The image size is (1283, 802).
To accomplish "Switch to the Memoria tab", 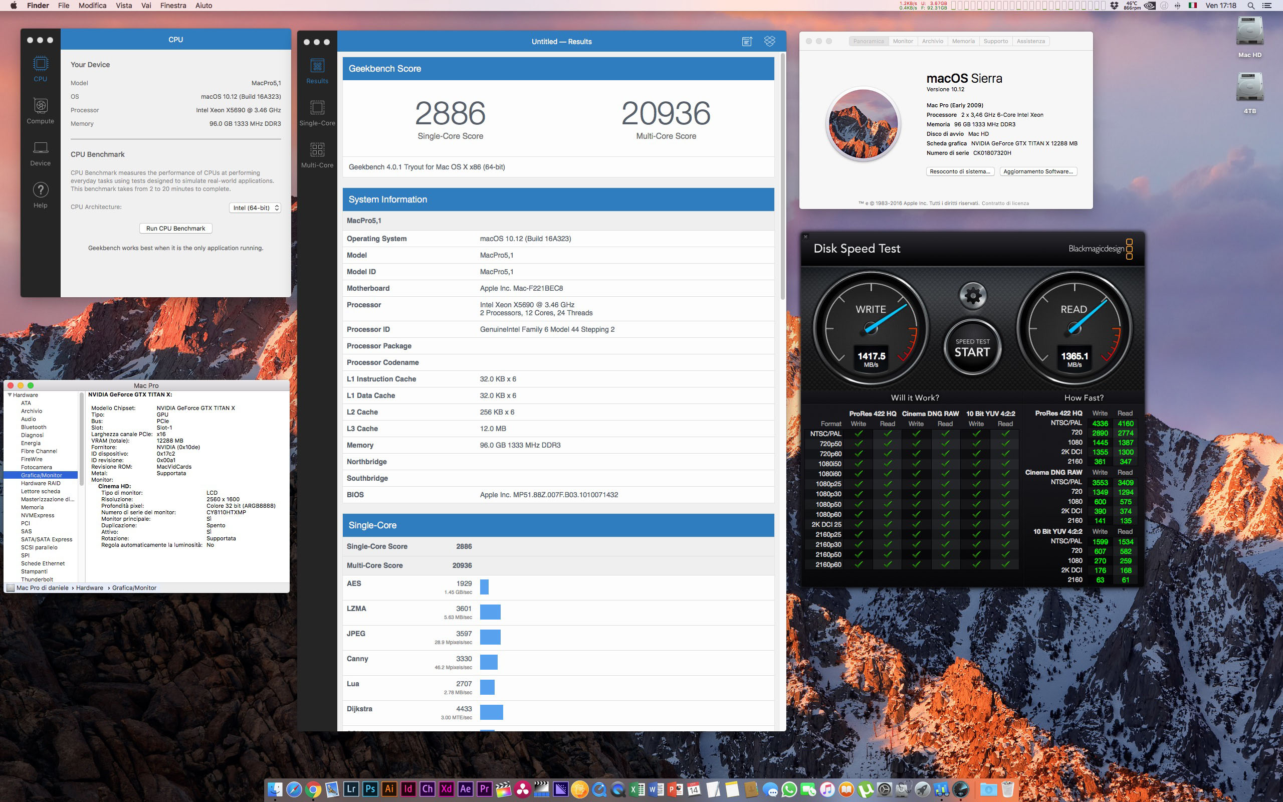I will point(963,42).
